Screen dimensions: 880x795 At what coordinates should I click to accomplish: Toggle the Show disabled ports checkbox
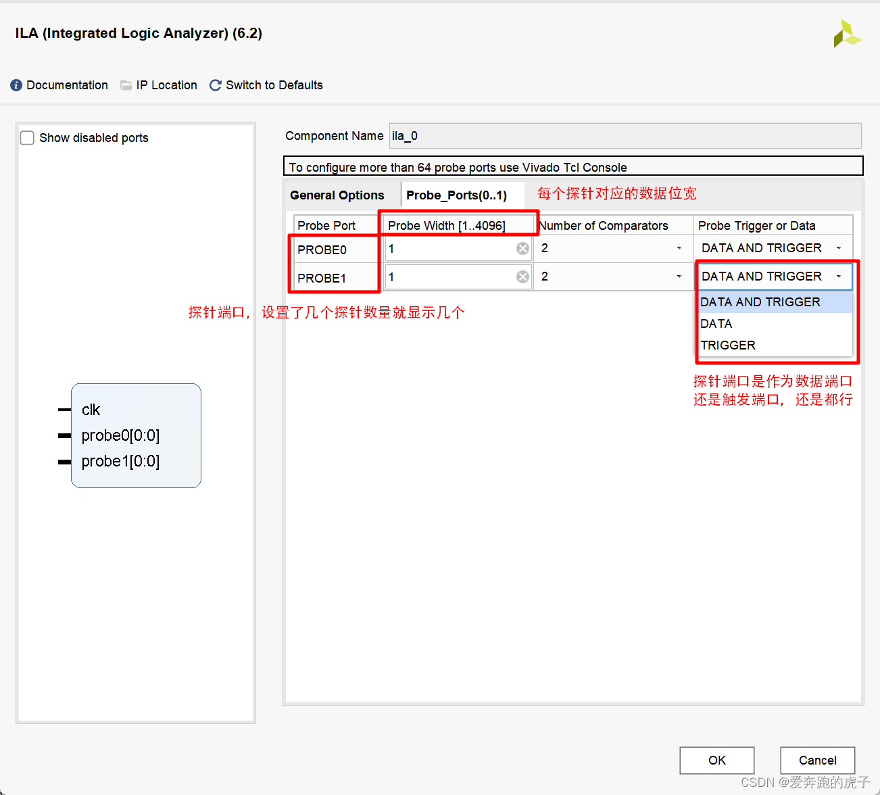click(27, 137)
